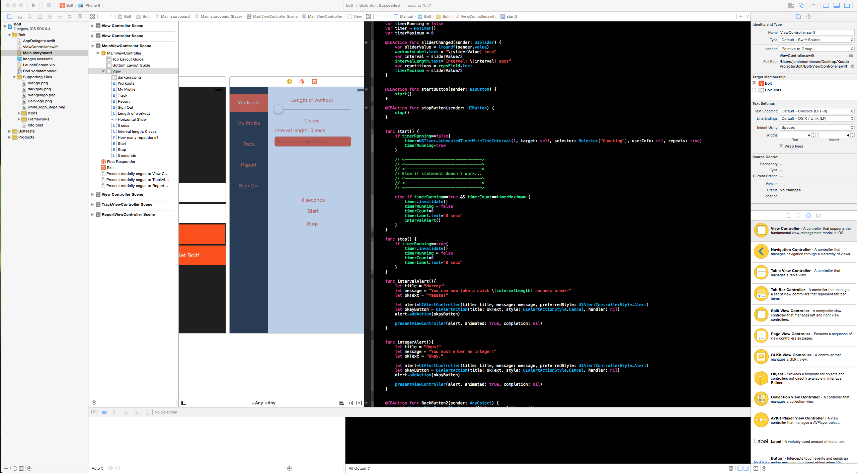Uncheck Bolt target membership
Image resolution: width=857 pixels, height=473 pixels.
[x=754, y=83]
